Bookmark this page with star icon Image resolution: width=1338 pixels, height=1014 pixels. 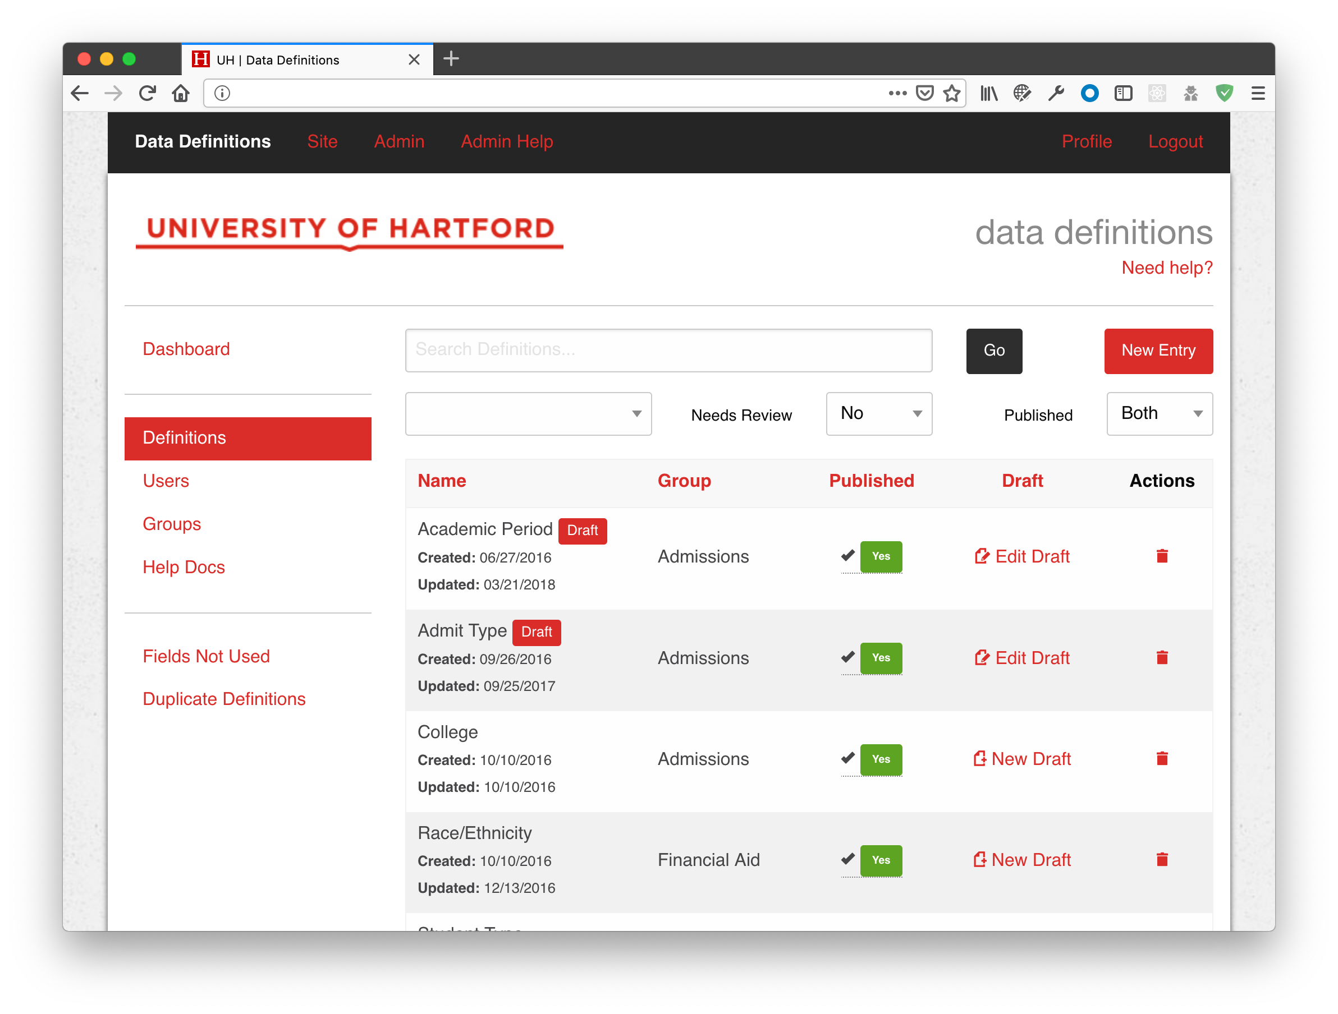point(951,93)
